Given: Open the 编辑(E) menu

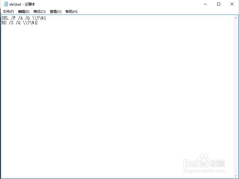Looking at the screenshot, I should [24, 12].
